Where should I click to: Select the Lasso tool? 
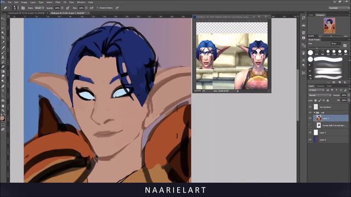(3, 28)
